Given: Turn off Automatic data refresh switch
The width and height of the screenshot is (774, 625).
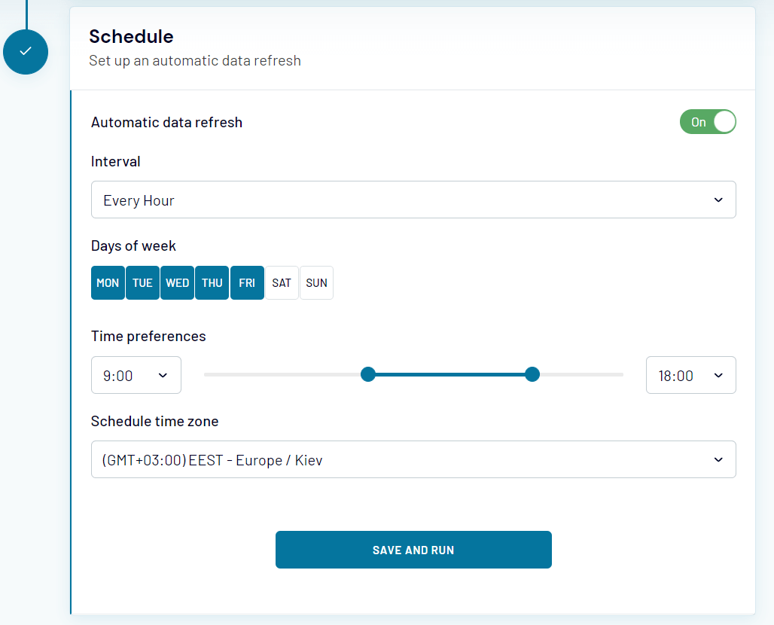Looking at the screenshot, I should pyautogui.click(x=708, y=122).
